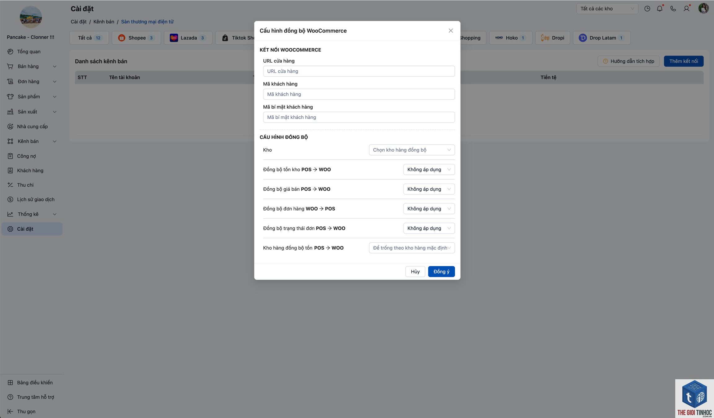Screen dimensions: 714x418
Task: Switch to the Shopee tab
Action: tap(136, 38)
